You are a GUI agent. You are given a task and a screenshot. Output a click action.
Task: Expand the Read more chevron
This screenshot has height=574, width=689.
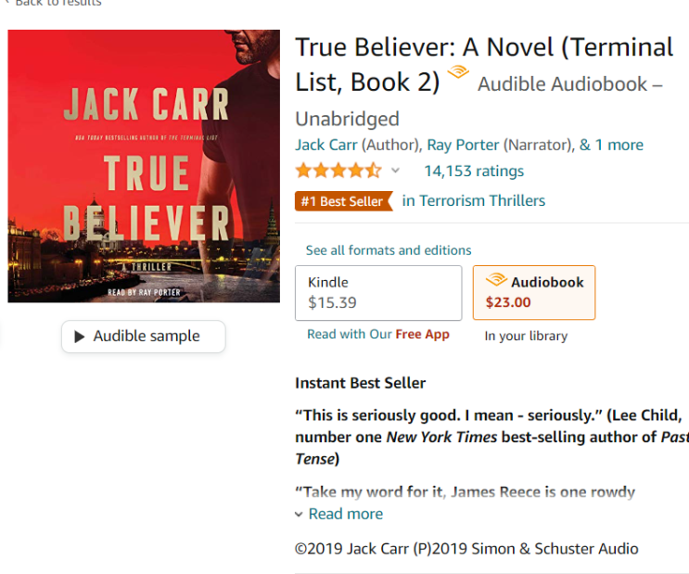(x=299, y=515)
